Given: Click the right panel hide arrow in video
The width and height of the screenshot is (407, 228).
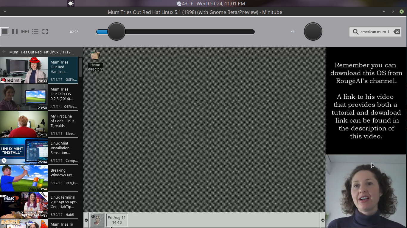Looking at the screenshot, I should [x=323, y=220].
